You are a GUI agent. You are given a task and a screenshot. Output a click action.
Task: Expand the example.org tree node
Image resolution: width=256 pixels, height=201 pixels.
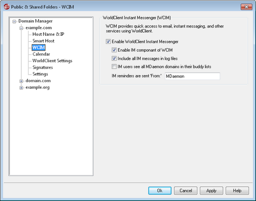21,88
